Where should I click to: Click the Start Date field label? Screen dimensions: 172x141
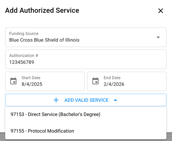tap(31, 78)
